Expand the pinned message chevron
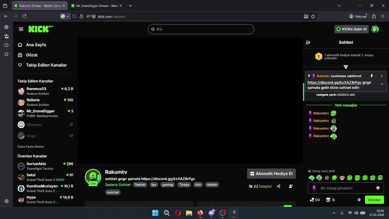389x219 pixels. [382, 84]
